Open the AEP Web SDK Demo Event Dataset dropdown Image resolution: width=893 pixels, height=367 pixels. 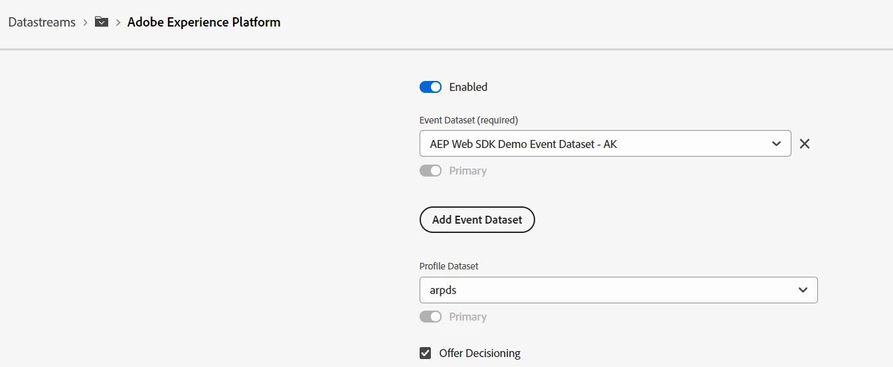(598, 143)
